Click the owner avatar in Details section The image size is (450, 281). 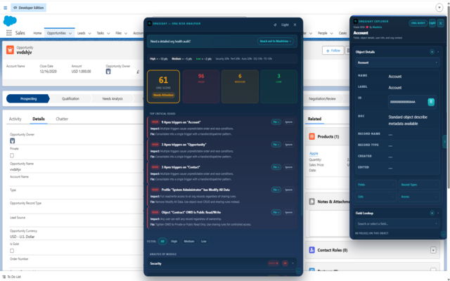(x=13, y=140)
